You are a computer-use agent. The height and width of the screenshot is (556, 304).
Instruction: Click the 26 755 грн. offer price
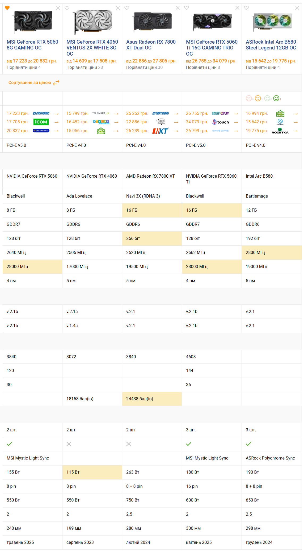(197, 114)
